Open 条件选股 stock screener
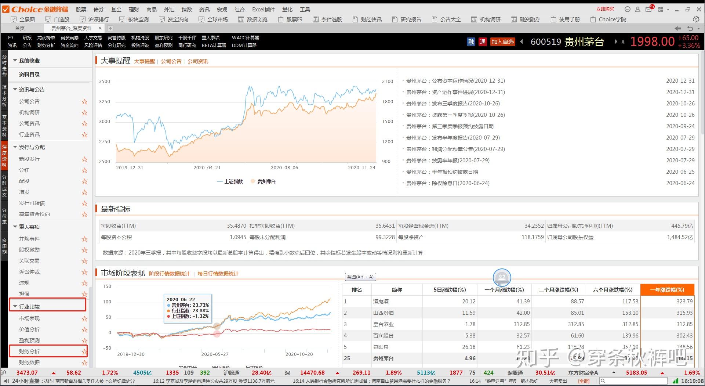Viewport: 705px width, 386px height. 327,19
